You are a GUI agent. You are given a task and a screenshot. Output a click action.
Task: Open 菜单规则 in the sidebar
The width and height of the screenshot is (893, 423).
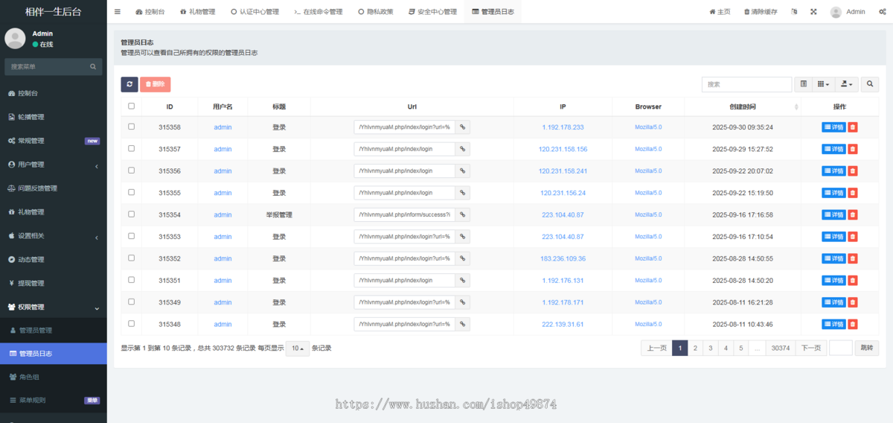pos(54,400)
